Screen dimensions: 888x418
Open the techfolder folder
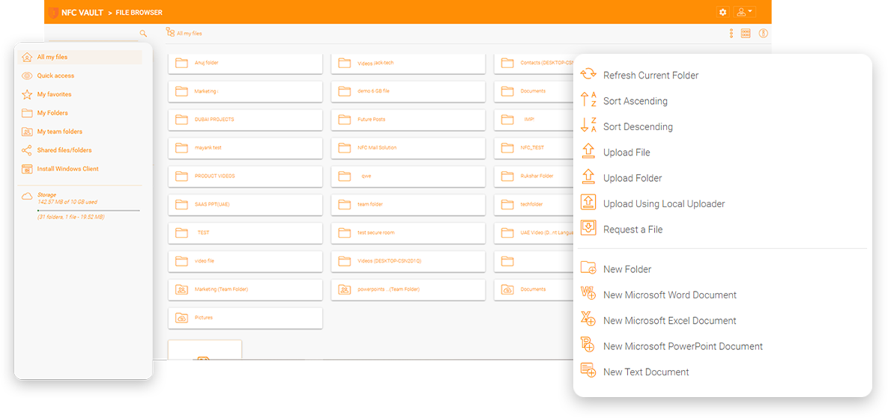[x=534, y=204]
